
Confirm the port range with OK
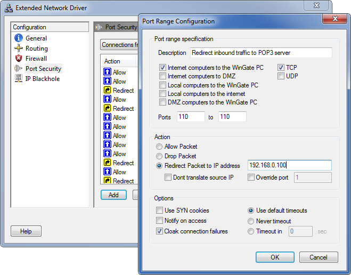pyautogui.click(x=275, y=257)
